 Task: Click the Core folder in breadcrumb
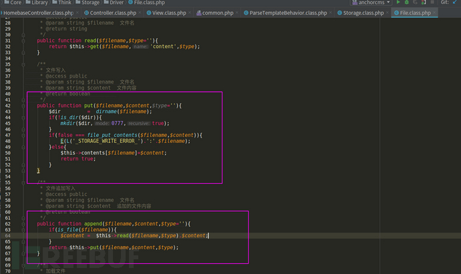coord(13,3)
